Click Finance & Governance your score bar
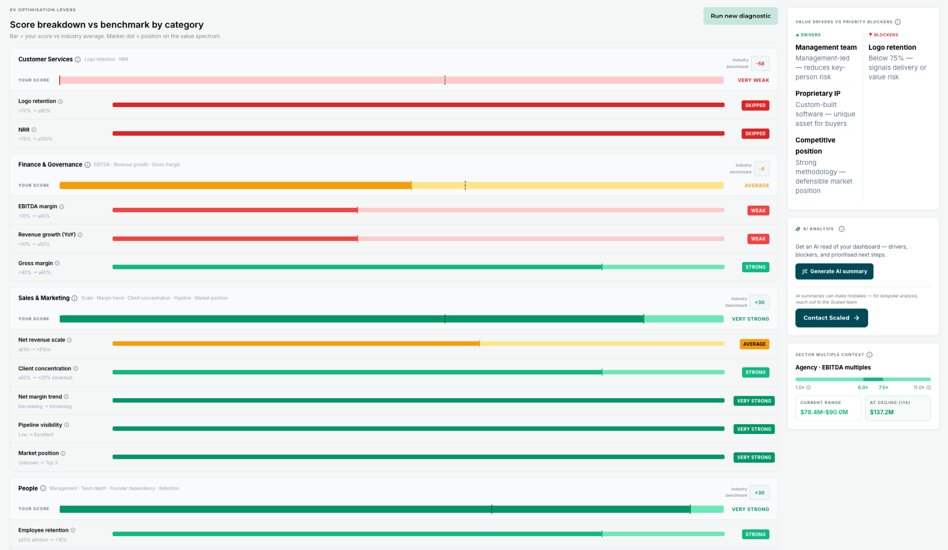 (392, 185)
